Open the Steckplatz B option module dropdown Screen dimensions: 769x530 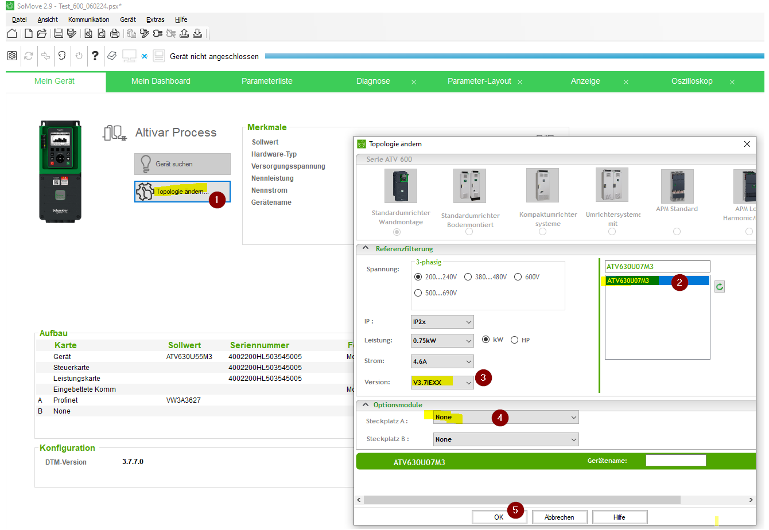point(506,439)
